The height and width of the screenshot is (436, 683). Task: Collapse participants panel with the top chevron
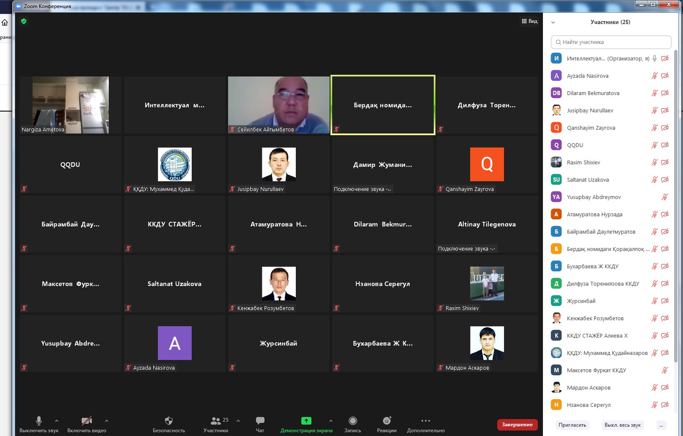click(553, 22)
